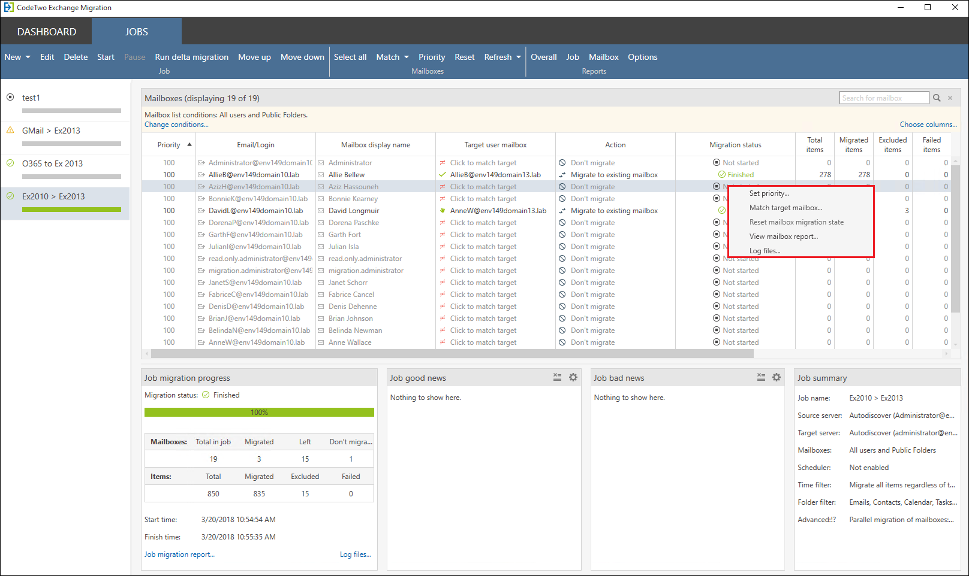Switch to the JOBS tab

pos(137,32)
